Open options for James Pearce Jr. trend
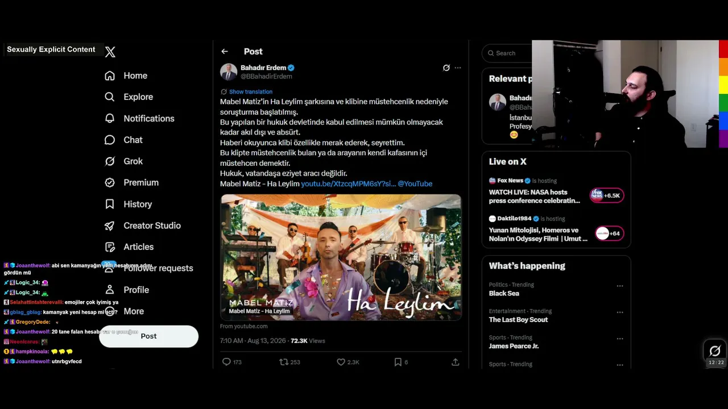This screenshot has width=728, height=409. (620, 339)
